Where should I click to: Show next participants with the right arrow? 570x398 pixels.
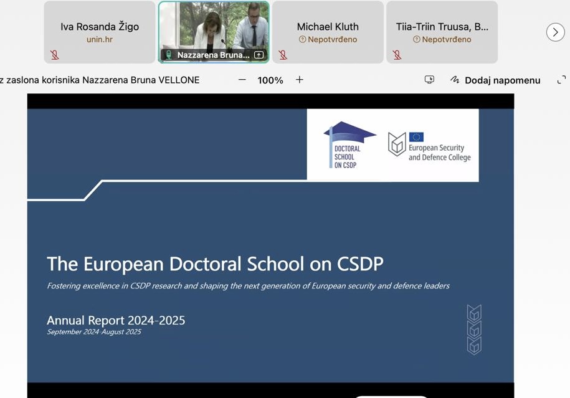(x=555, y=32)
